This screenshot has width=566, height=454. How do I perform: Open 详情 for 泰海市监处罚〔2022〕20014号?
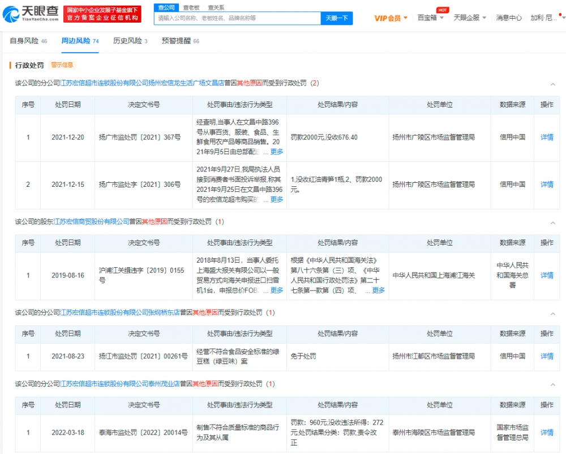point(547,432)
